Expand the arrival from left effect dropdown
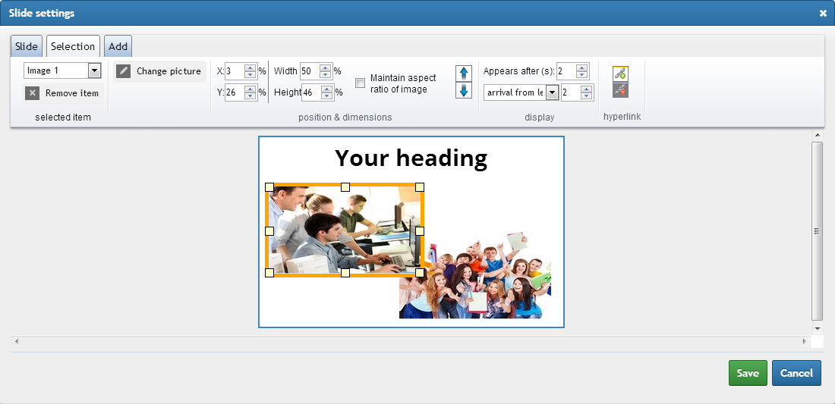 (x=552, y=92)
